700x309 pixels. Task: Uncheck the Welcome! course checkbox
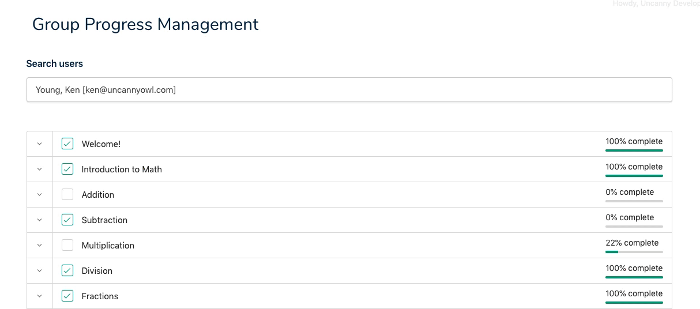coord(67,144)
